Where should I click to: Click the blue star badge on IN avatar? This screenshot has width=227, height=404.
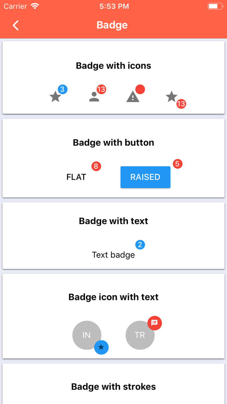(101, 347)
